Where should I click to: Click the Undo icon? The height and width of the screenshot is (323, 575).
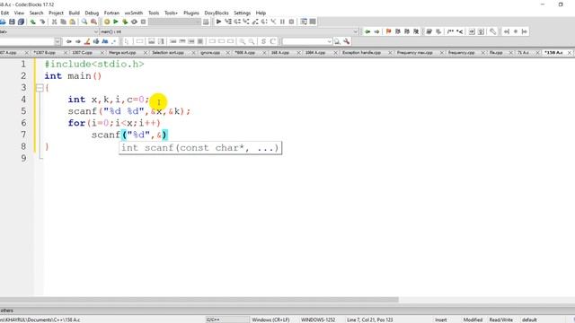[33, 22]
